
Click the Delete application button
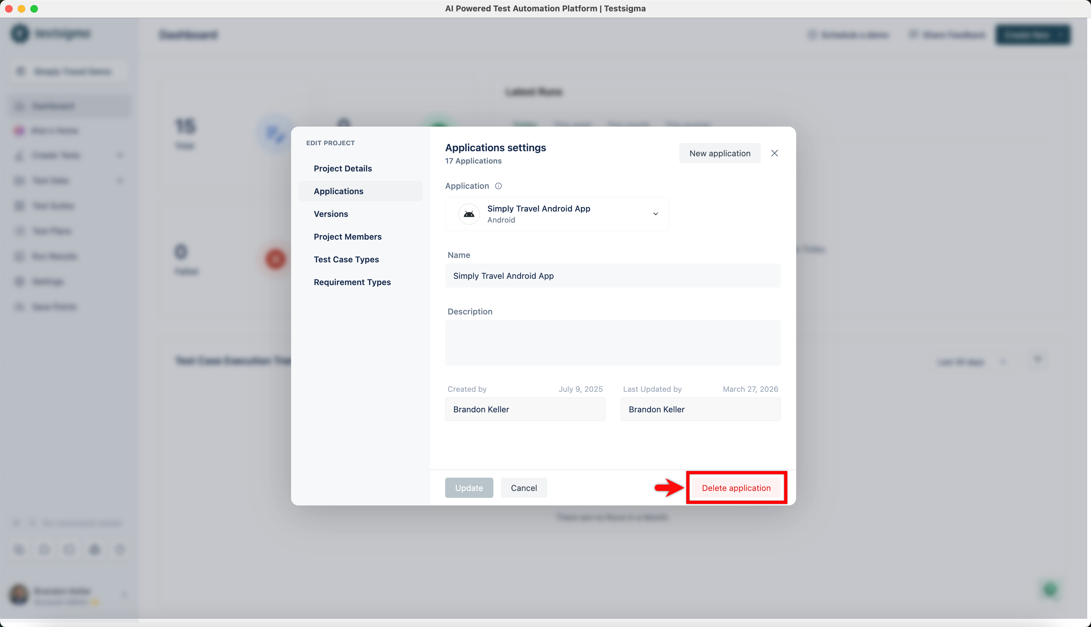[736, 488]
